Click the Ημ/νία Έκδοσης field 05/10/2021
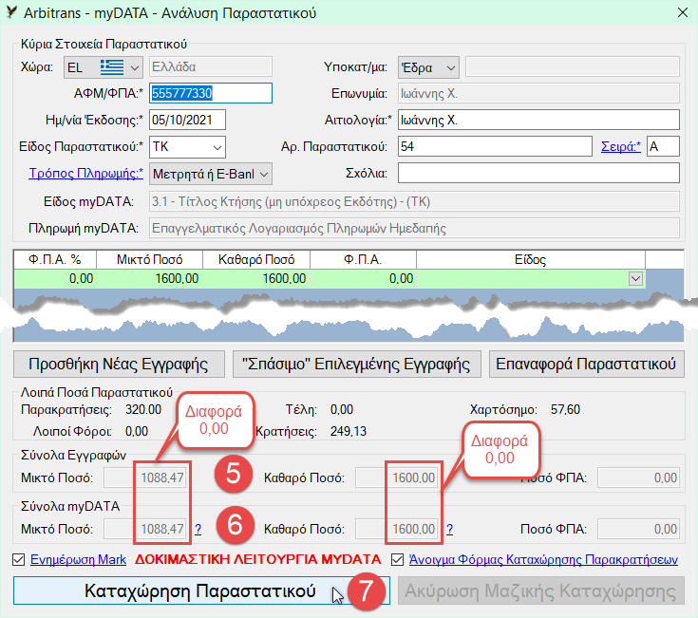Screen dimensions: 698x618 (x=187, y=120)
